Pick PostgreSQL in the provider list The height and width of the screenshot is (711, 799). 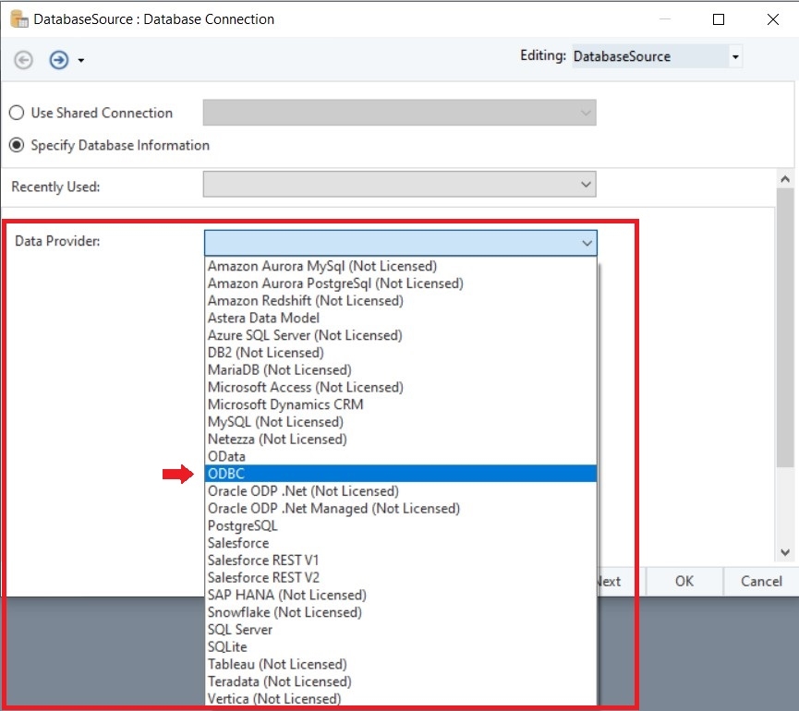pyautogui.click(x=242, y=525)
